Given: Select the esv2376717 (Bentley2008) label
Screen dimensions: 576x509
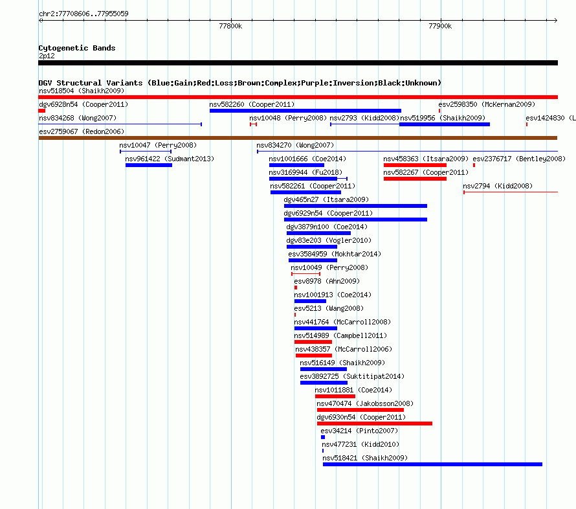Looking at the screenshot, I should [519, 159].
